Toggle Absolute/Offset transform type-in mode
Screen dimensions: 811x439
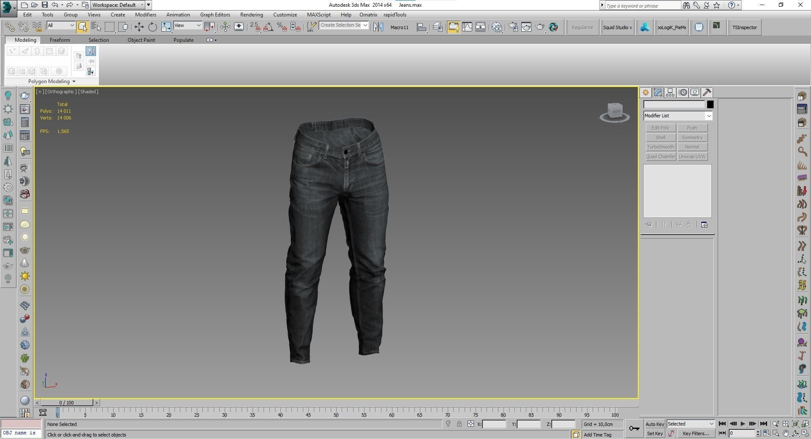(471, 424)
